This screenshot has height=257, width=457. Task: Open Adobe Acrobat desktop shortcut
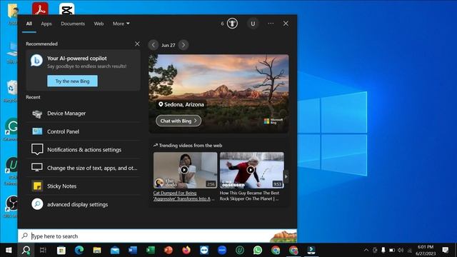[x=40, y=9]
